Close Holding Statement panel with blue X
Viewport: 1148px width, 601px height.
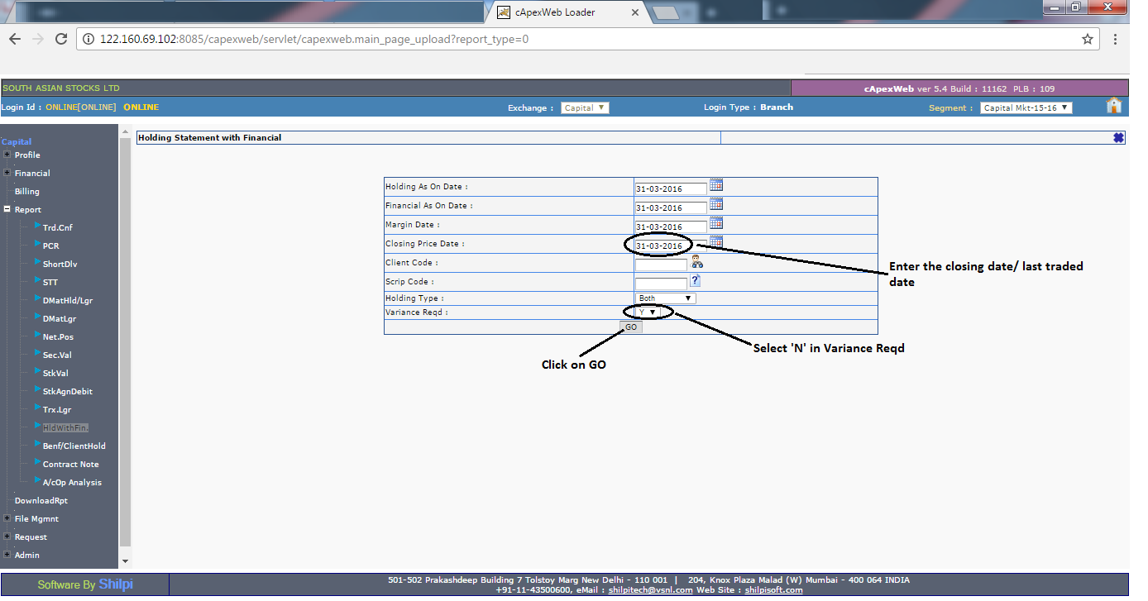tap(1118, 138)
